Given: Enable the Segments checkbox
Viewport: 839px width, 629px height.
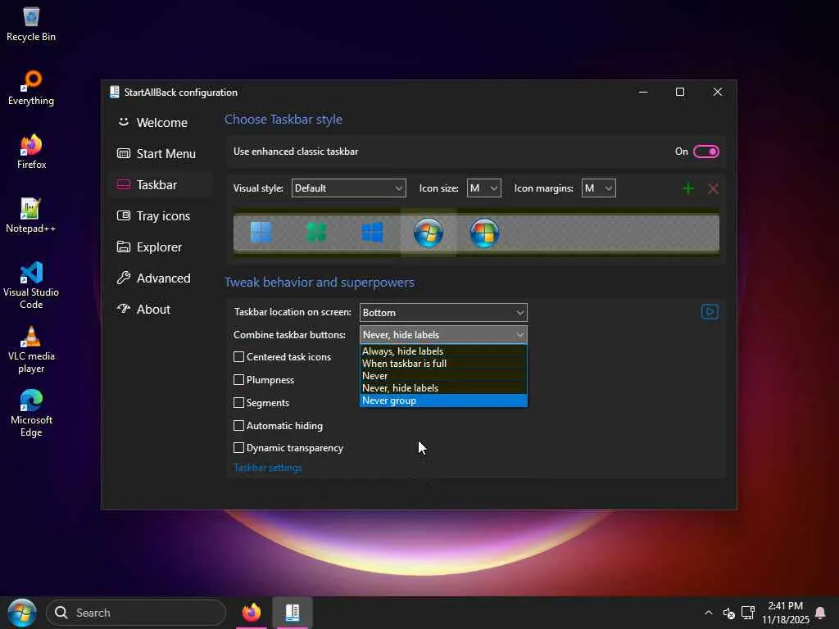Looking at the screenshot, I should [238, 403].
